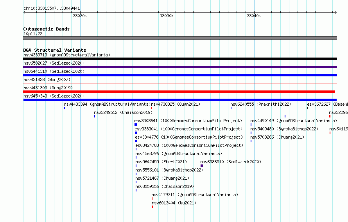Click the blue esv3308641 variant marker
348x222 pixels.
pos(136,125)
